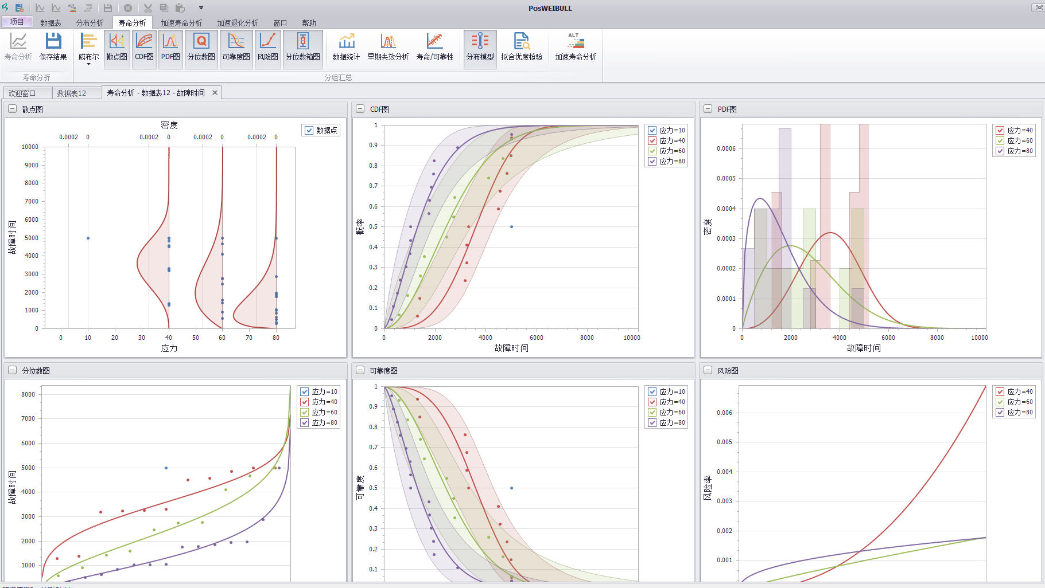
Task: Uncheck 应力=60 in the CDF chart legend
Action: (652, 151)
